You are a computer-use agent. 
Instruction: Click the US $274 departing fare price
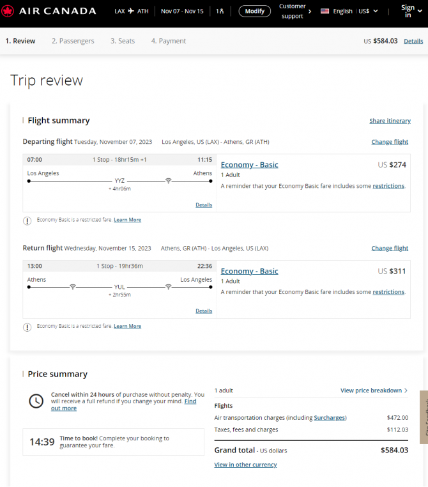click(392, 165)
